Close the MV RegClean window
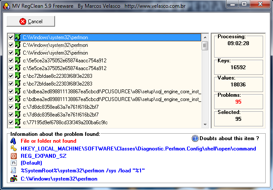 pos(260,4)
